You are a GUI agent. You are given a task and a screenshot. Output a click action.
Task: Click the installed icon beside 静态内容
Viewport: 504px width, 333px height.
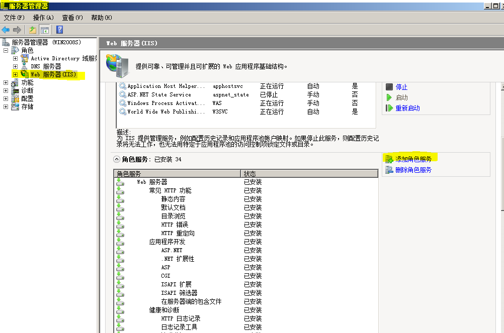click(120, 199)
